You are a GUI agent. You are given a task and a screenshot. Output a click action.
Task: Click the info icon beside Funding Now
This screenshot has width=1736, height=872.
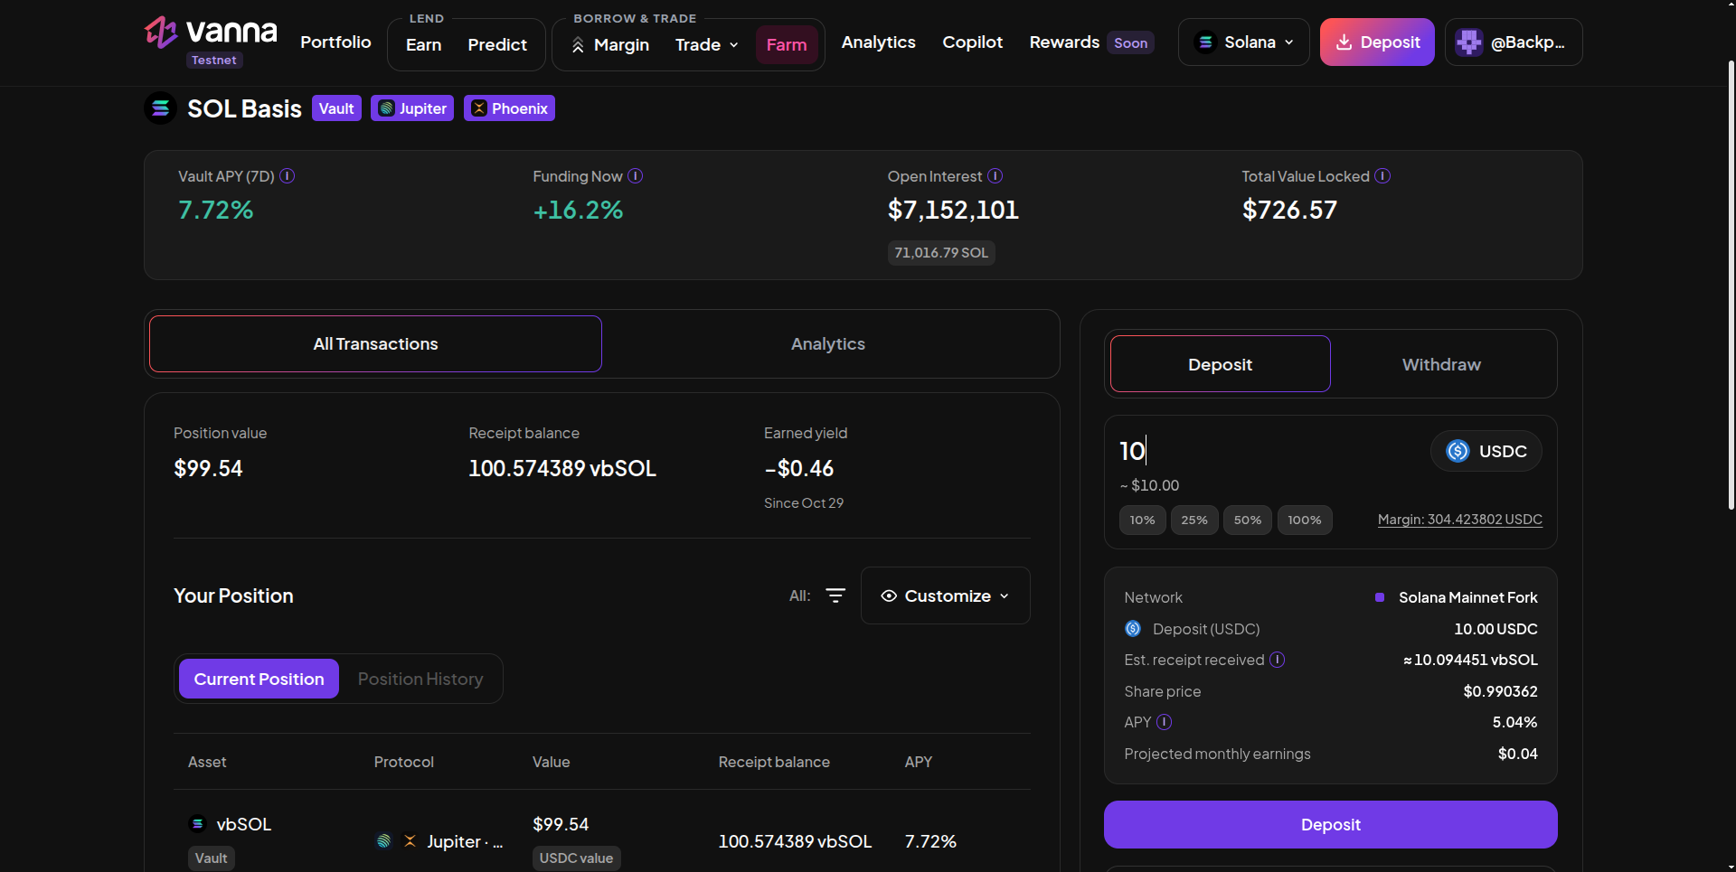point(636,176)
